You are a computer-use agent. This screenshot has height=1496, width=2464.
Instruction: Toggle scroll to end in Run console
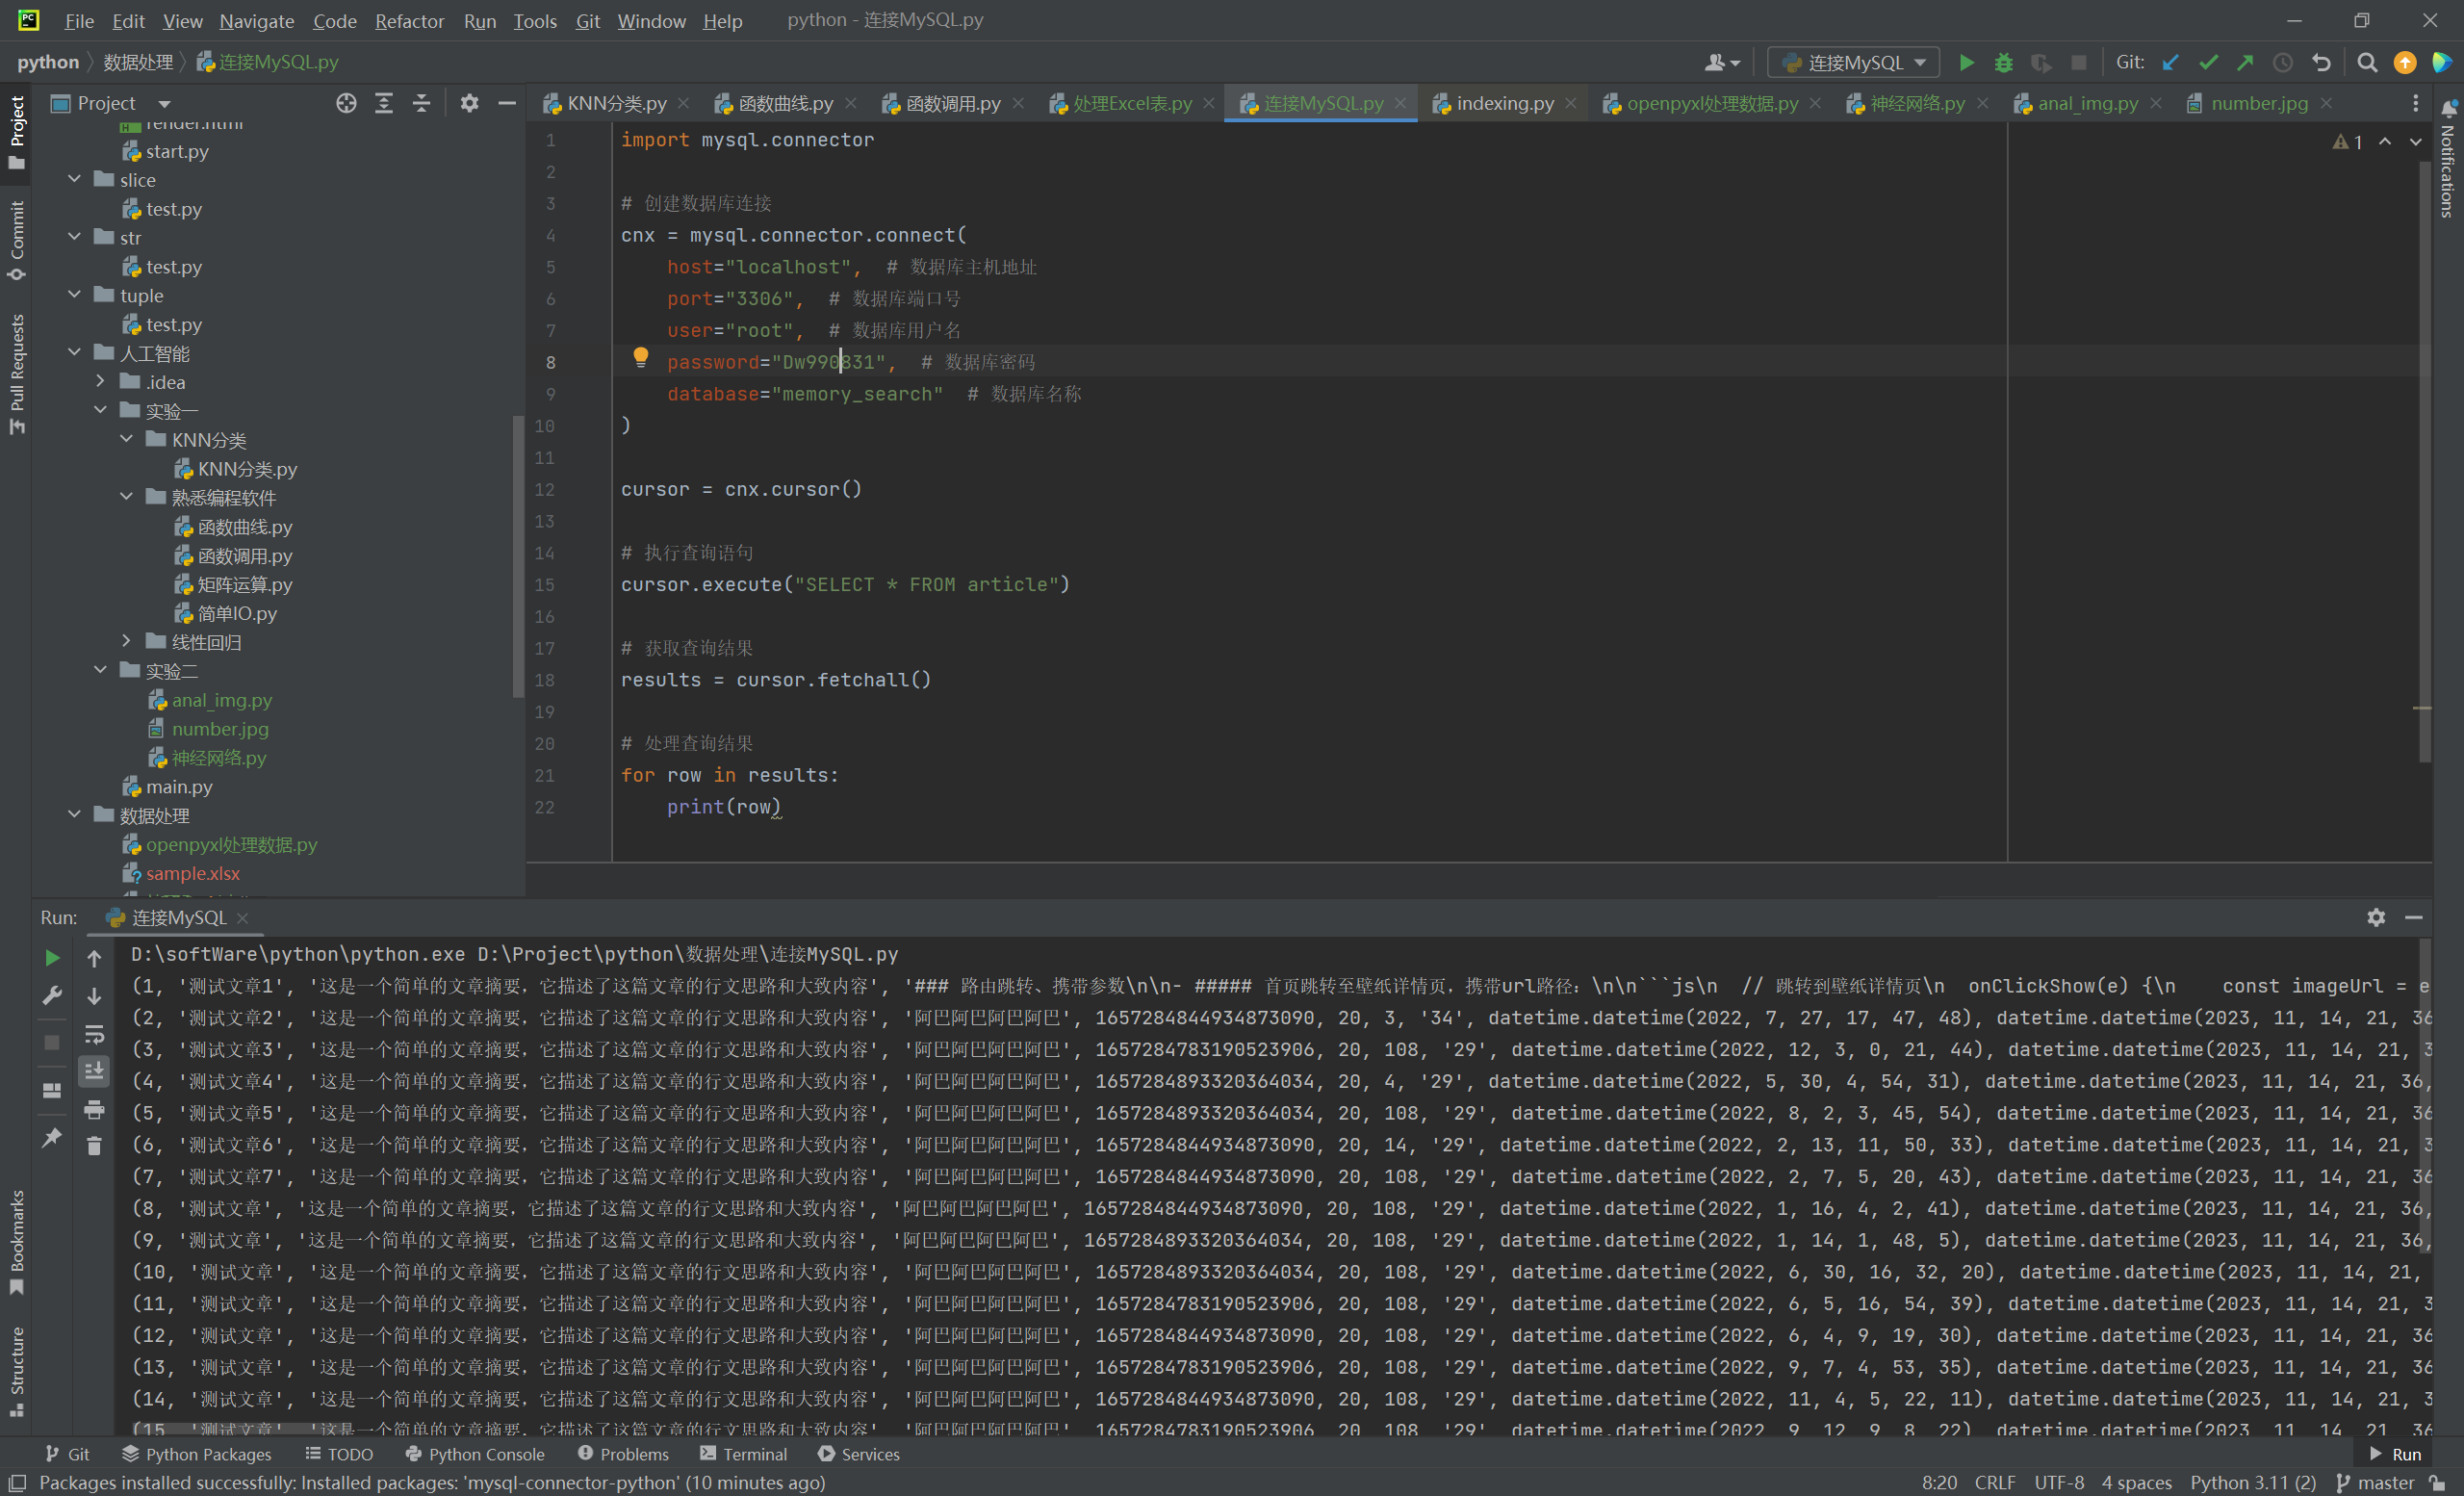(94, 1071)
